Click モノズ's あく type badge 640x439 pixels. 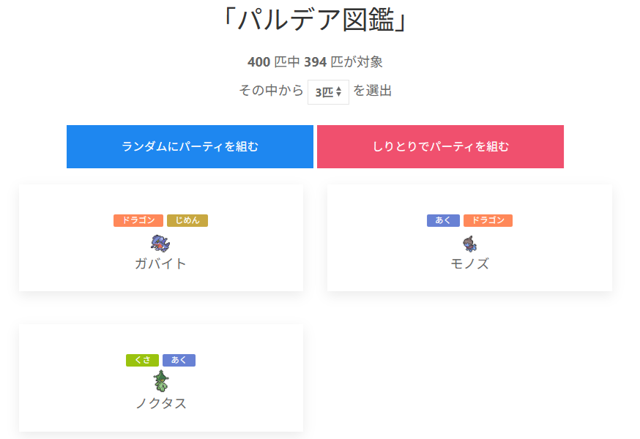click(x=443, y=220)
